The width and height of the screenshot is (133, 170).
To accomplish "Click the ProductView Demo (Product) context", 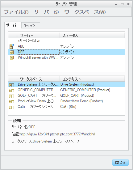I will point(81,101).
